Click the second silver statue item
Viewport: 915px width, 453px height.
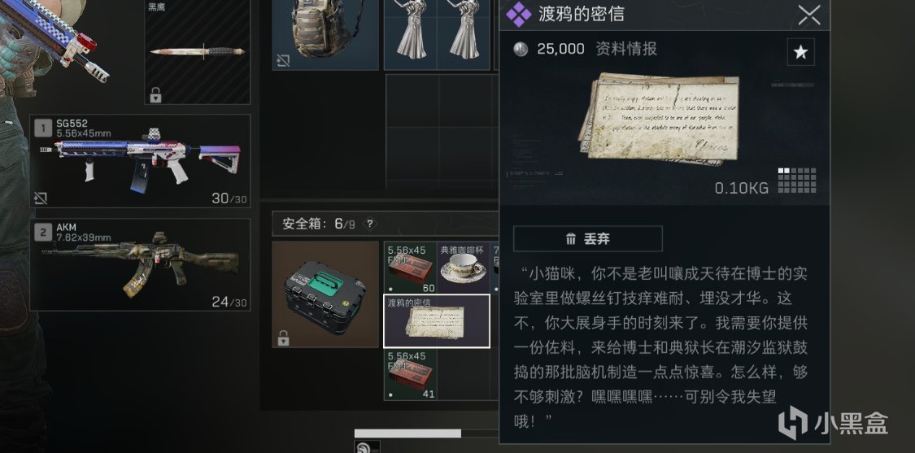464,29
